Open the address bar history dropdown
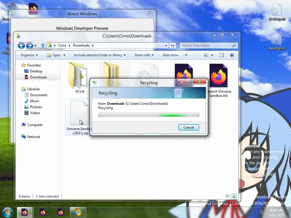The width and height of the screenshot is (291, 218). coord(166,46)
